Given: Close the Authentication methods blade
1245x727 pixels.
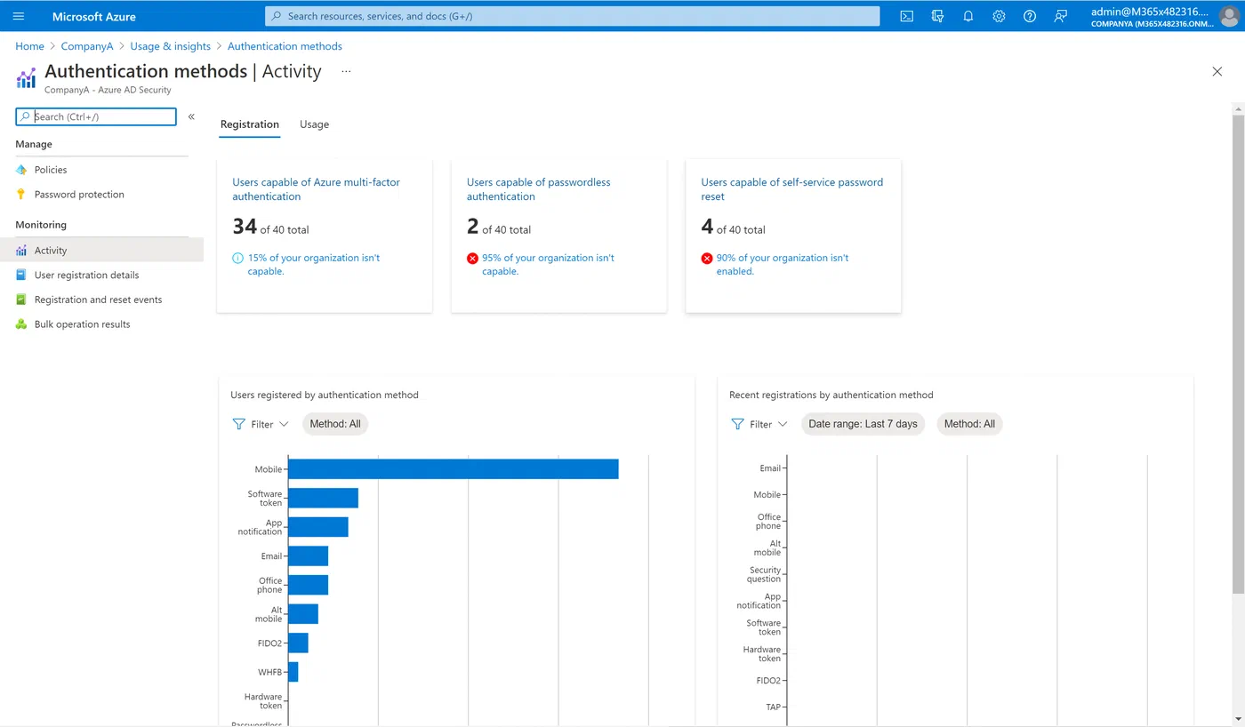Looking at the screenshot, I should 1217,72.
